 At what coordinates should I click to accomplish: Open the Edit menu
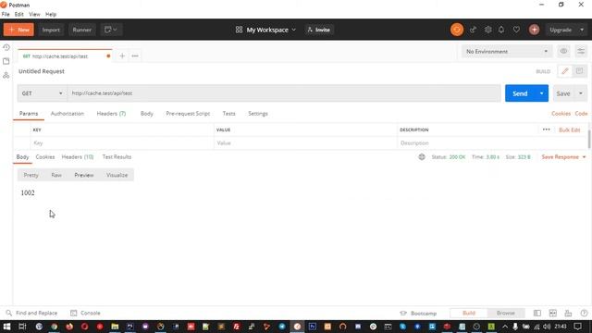click(x=18, y=14)
